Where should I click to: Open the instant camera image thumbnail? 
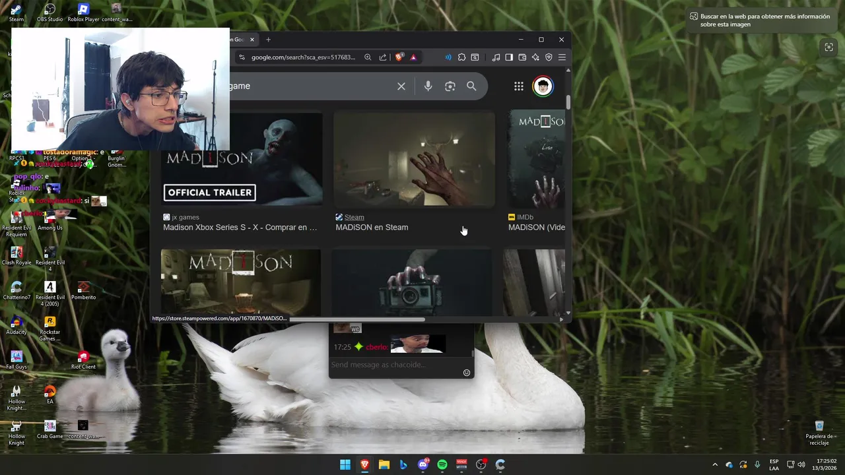tap(412, 282)
